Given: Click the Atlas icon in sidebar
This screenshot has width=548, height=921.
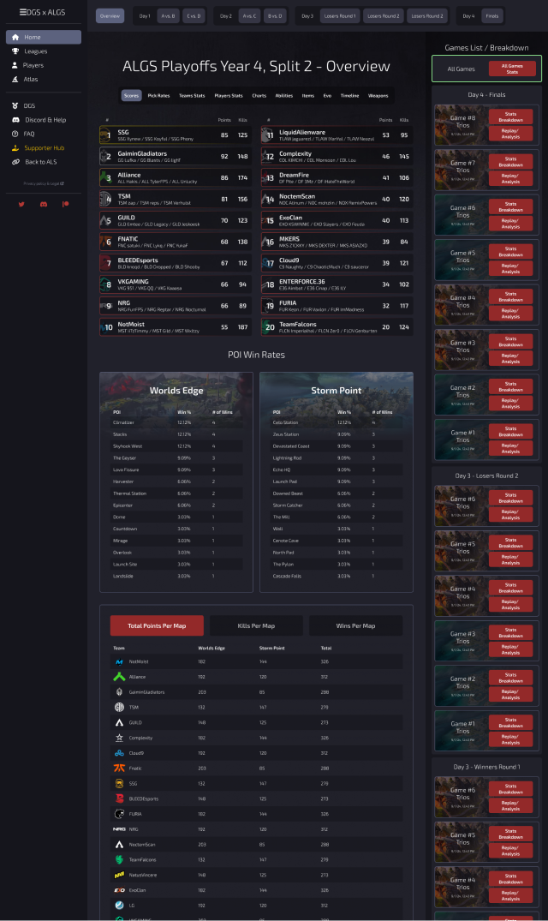Looking at the screenshot, I should (x=15, y=80).
